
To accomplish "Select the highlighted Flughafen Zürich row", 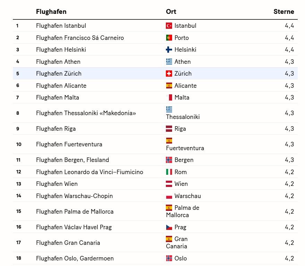I will click(x=59, y=74).
